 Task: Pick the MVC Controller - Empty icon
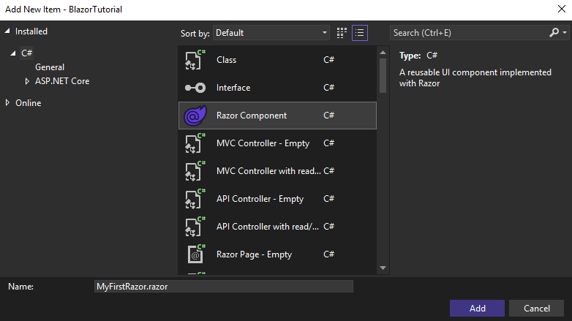click(x=195, y=143)
